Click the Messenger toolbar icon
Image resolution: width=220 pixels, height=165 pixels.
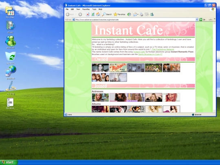[152, 14]
